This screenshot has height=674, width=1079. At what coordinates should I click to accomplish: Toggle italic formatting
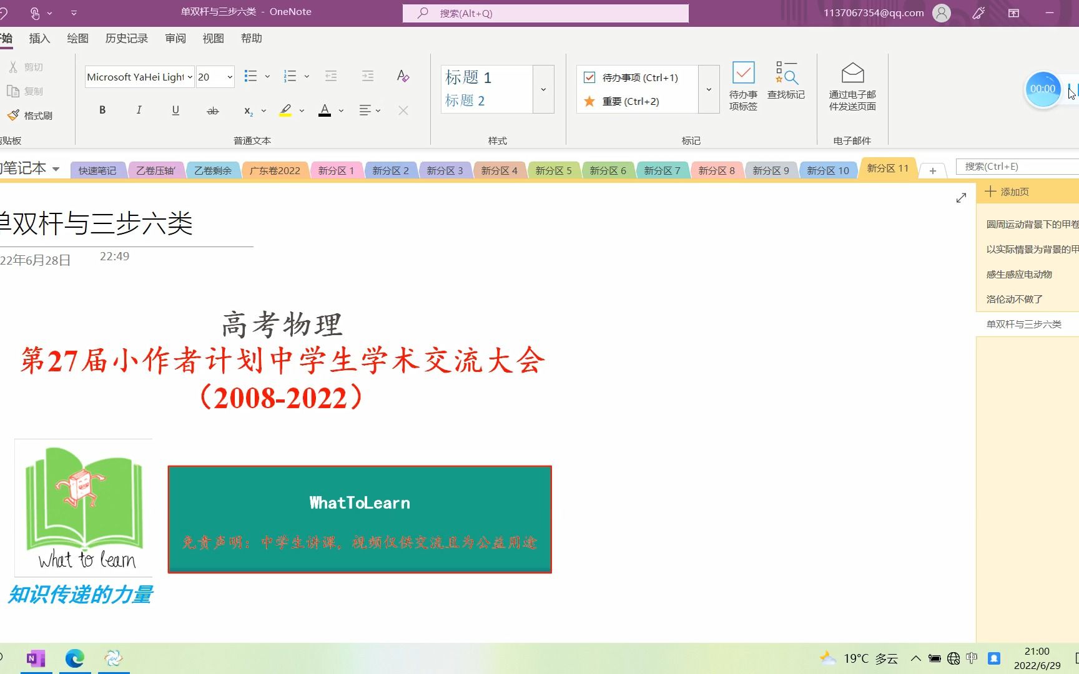pos(139,110)
